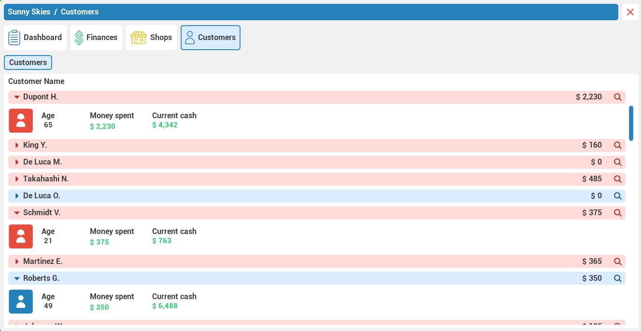Image resolution: width=641 pixels, height=331 pixels.
Task: Click the search icon on King Y. row
Action: 617,145
